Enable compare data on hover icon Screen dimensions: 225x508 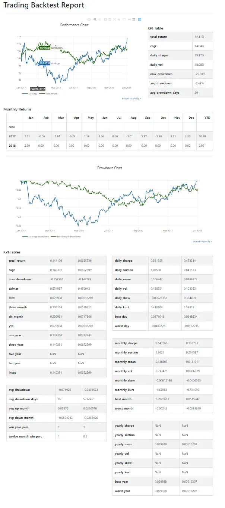coord(134,19)
